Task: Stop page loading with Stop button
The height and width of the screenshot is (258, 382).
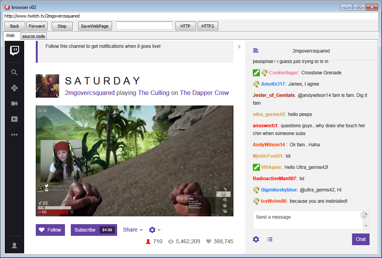Action: [x=62, y=26]
